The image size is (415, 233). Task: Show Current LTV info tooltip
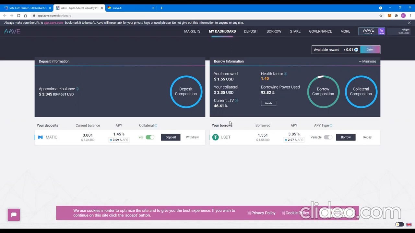tap(236, 101)
